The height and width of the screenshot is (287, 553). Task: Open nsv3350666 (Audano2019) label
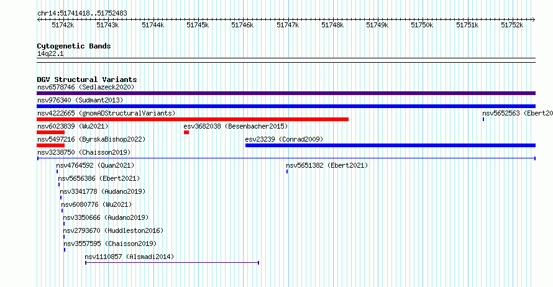pos(106,217)
